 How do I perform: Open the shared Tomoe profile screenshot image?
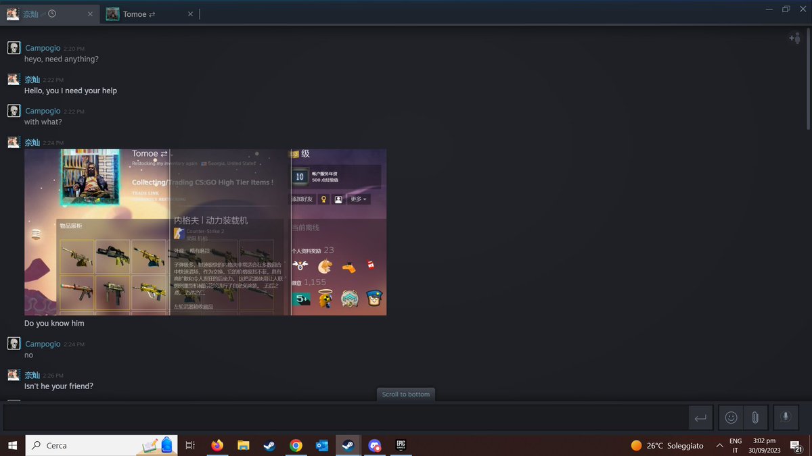(x=205, y=232)
